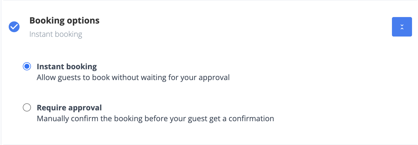The width and height of the screenshot is (418, 145).
Task: Select the Instant booking radio button
Action: point(27,67)
